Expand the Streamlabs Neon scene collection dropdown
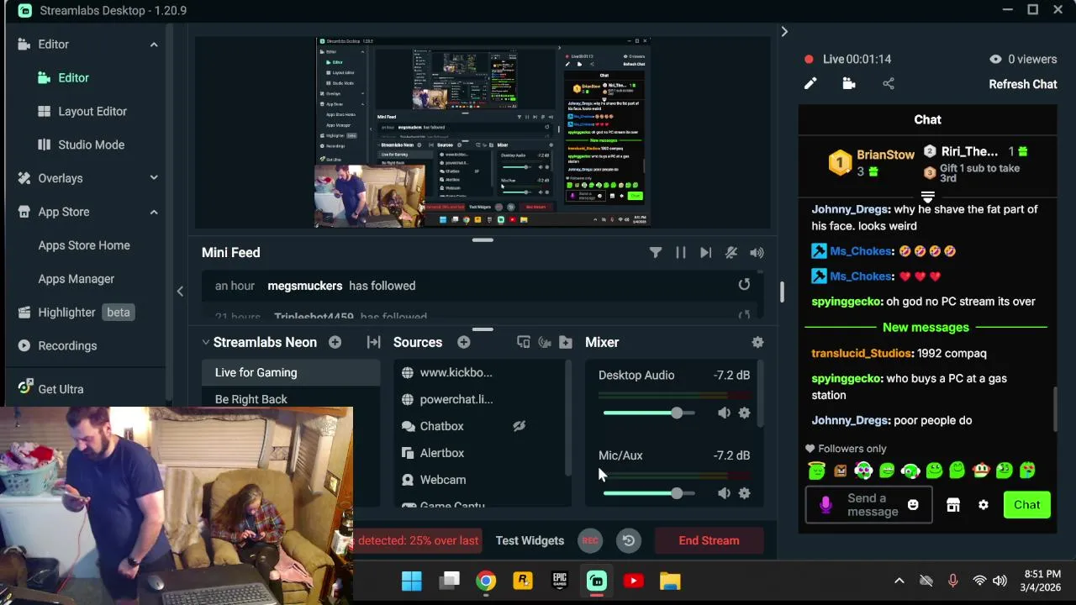 206,342
